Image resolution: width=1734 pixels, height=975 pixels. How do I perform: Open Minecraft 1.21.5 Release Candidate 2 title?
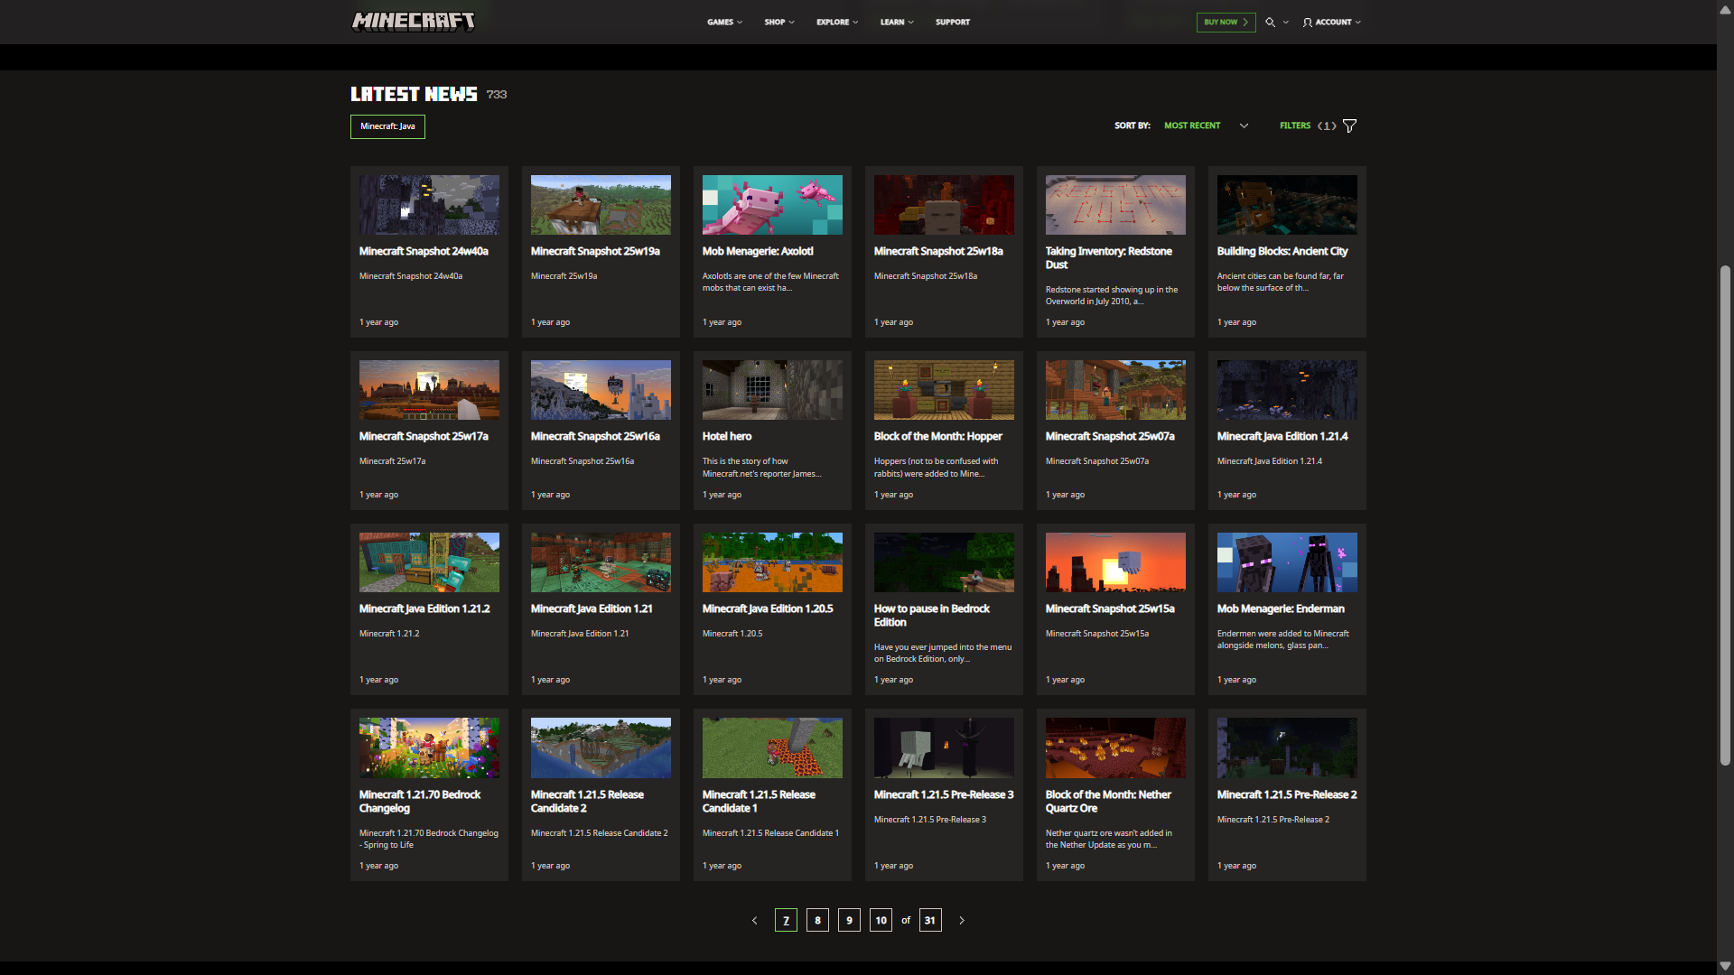coord(587,802)
